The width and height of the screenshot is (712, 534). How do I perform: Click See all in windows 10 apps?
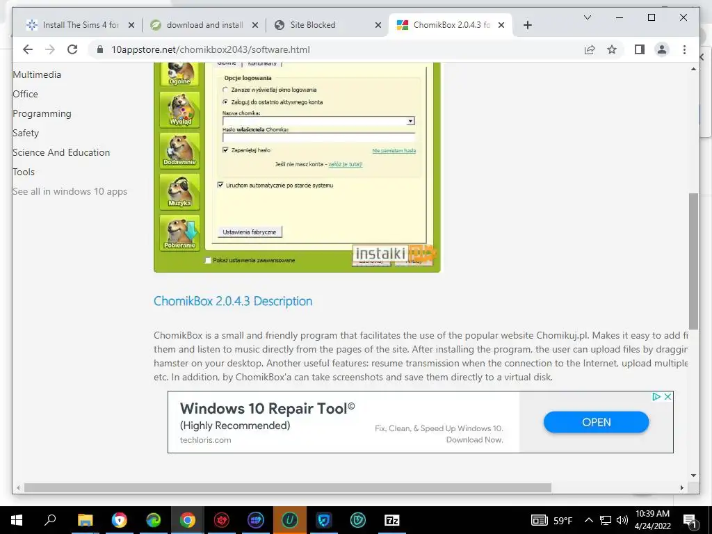[70, 192]
